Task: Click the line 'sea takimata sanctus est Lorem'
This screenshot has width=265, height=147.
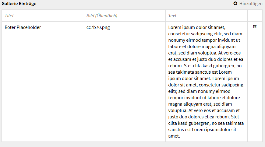Action: [200, 72]
